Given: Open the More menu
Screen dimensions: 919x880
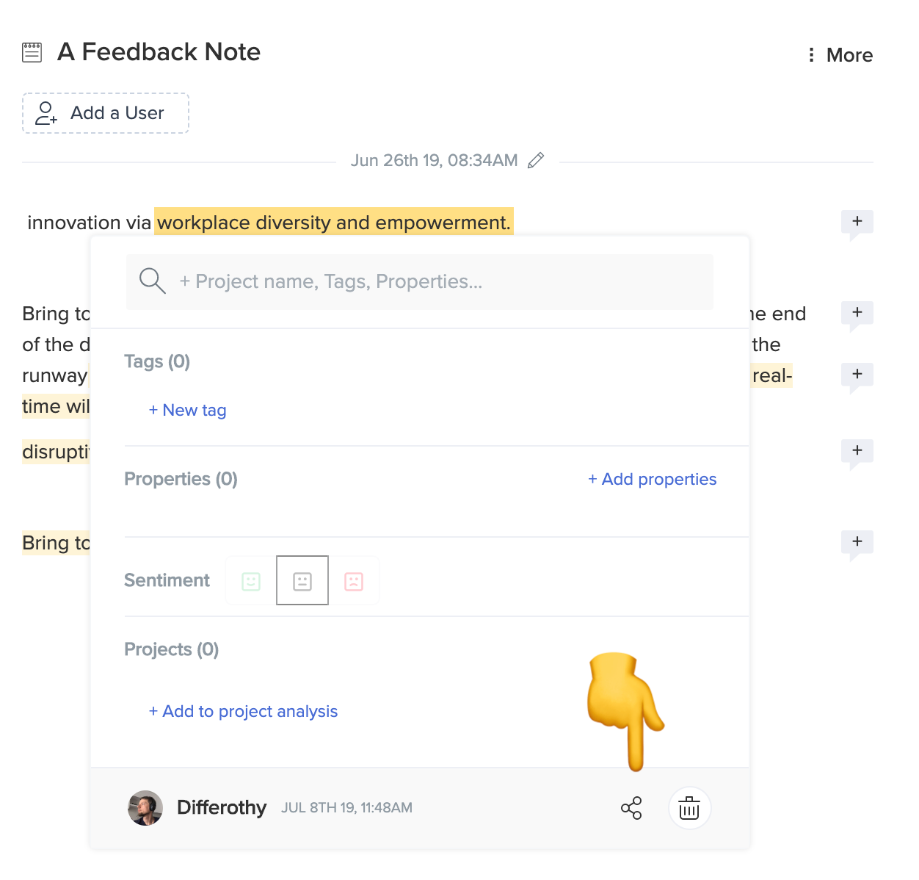Looking at the screenshot, I should point(840,54).
